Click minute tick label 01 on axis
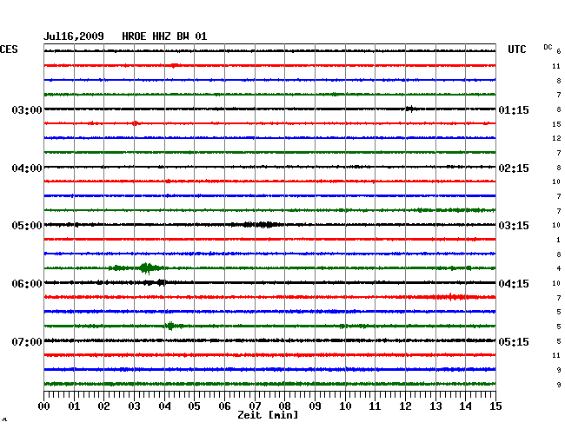The height and width of the screenshot is (429, 565). click(x=74, y=406)
